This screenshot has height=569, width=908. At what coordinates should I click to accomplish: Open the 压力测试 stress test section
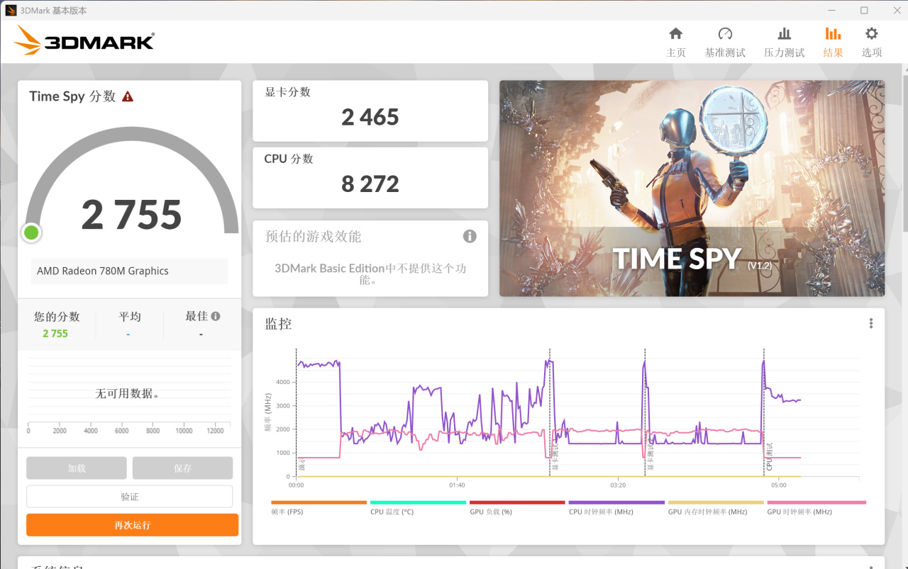(784, 42)
